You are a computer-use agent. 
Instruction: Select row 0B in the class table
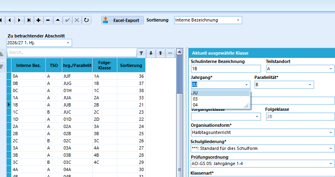pos(76,83)
